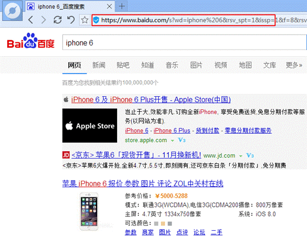
Task: Click the Baidu search box with iphone 6
Action: 184,43
